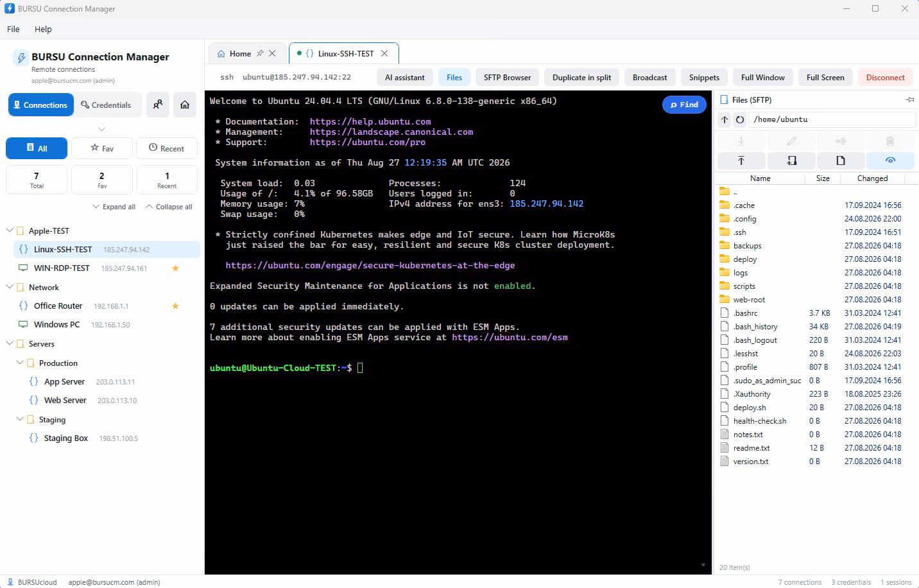Screen dimensions: 919x588
Task: Open the File menu
Action: tap(13, 29)
